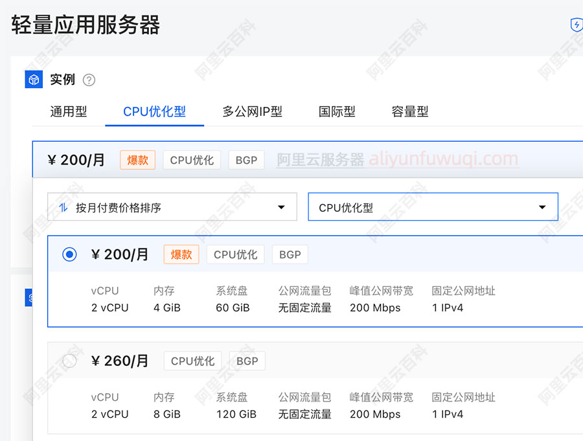Screen dimensions: 583x441
Task: Switch to the 通用型 tab
Action: (69, 111)
